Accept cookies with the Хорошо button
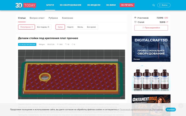This screenshot has height=116, width=186. pos(171,110)
